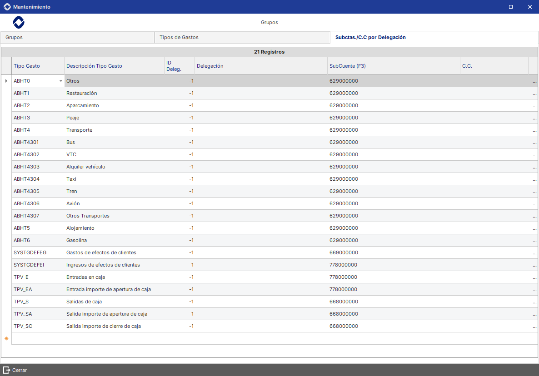Click the C.C. cell of the ABHT5 row
Viewport: 539px width, 376px height.
(x=494, y=228)
